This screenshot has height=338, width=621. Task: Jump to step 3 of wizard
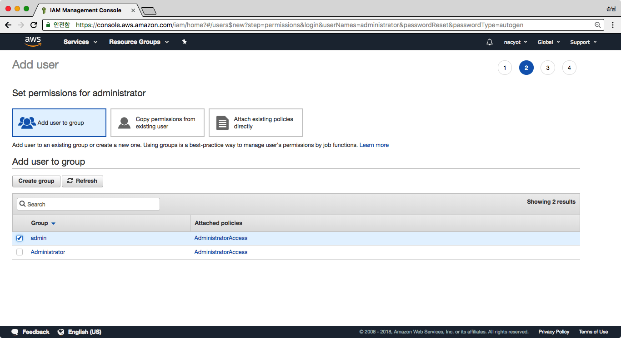tap(548, 68)
